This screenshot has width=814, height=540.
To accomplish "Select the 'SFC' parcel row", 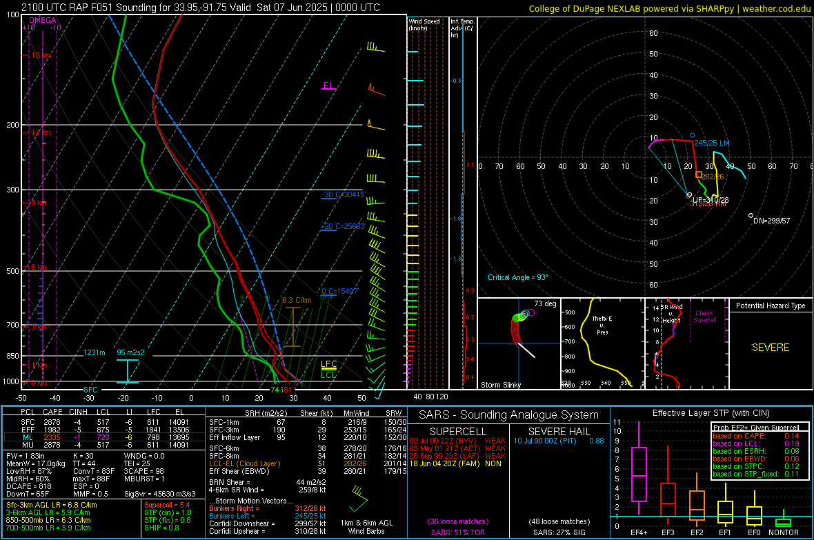I will pos(104,422).
